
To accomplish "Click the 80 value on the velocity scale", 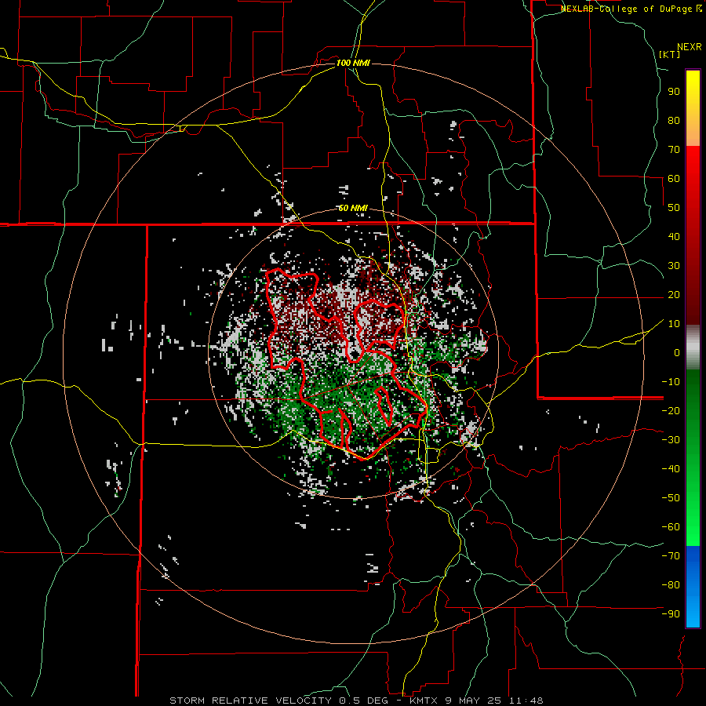I will pos(674,120).
